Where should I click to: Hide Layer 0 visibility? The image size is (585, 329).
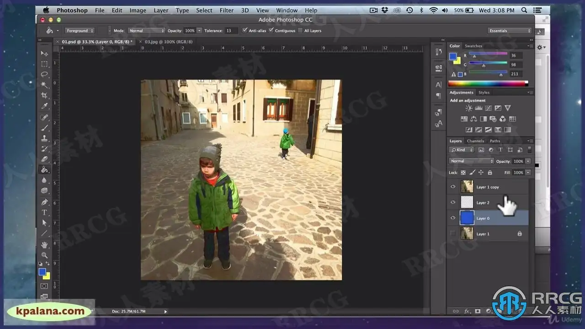point(453,218)
